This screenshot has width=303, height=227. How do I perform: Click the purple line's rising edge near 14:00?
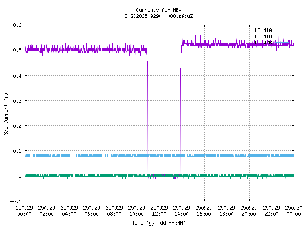coord(180,113)
